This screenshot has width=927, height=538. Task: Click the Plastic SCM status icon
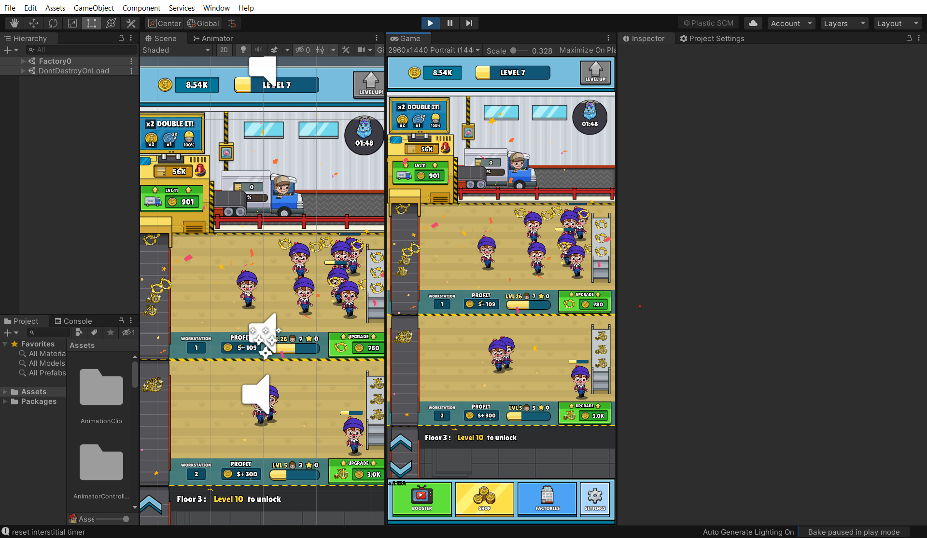pos(708,23)
